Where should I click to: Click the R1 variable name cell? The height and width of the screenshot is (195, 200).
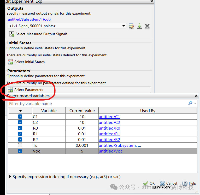pos(49,134)
